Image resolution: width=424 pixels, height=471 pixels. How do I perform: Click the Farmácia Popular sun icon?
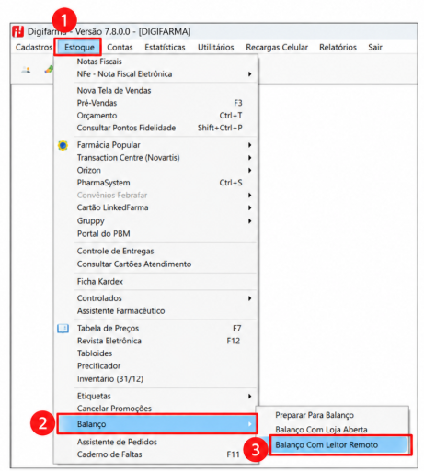tap(63, 145)
